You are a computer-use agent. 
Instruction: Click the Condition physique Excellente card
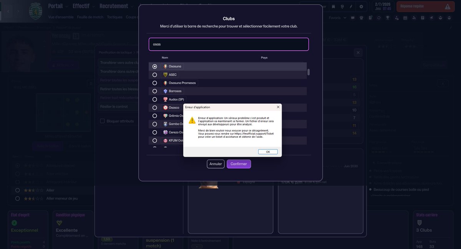click(x=73, y=229)
